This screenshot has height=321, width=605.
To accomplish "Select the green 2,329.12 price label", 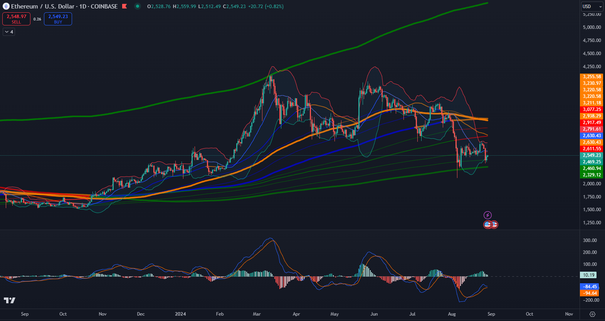I will click(592, 175).
